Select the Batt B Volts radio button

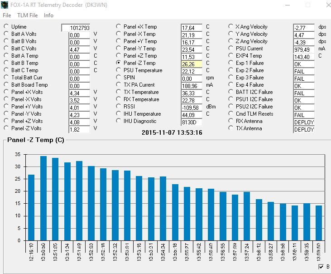click(6, 41)
